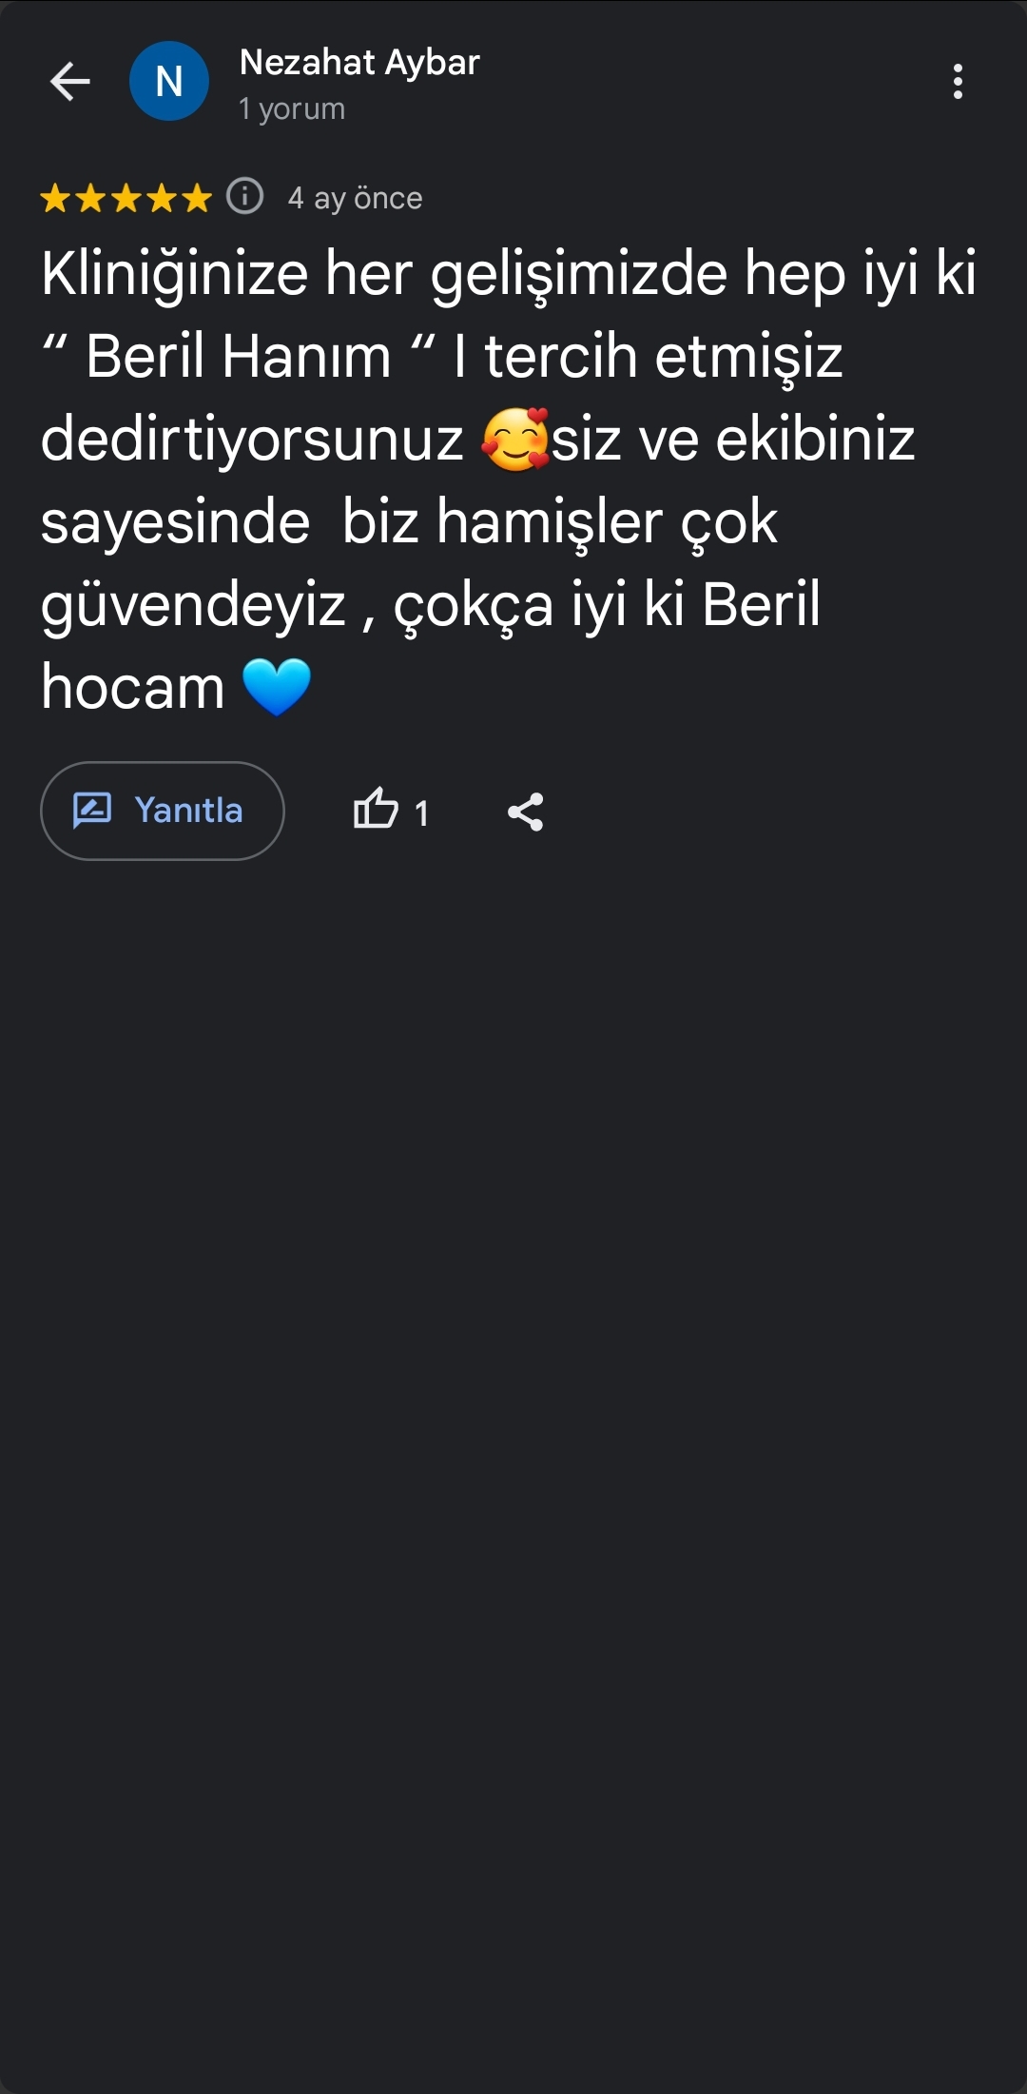Click the fifth yellow rating star
This screenshot has height=2094, width=1027.
(196, 199)
